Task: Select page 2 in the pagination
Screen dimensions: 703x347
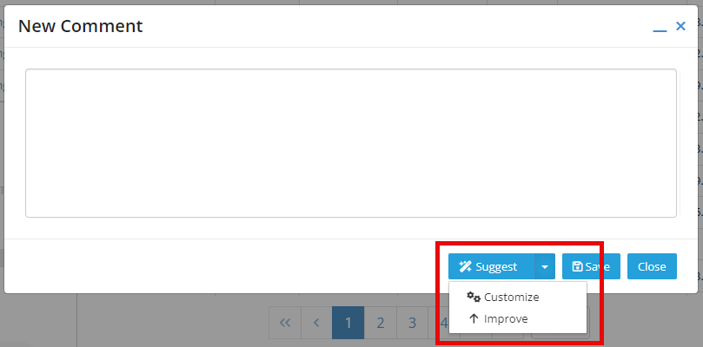Action: pos(381,323)
